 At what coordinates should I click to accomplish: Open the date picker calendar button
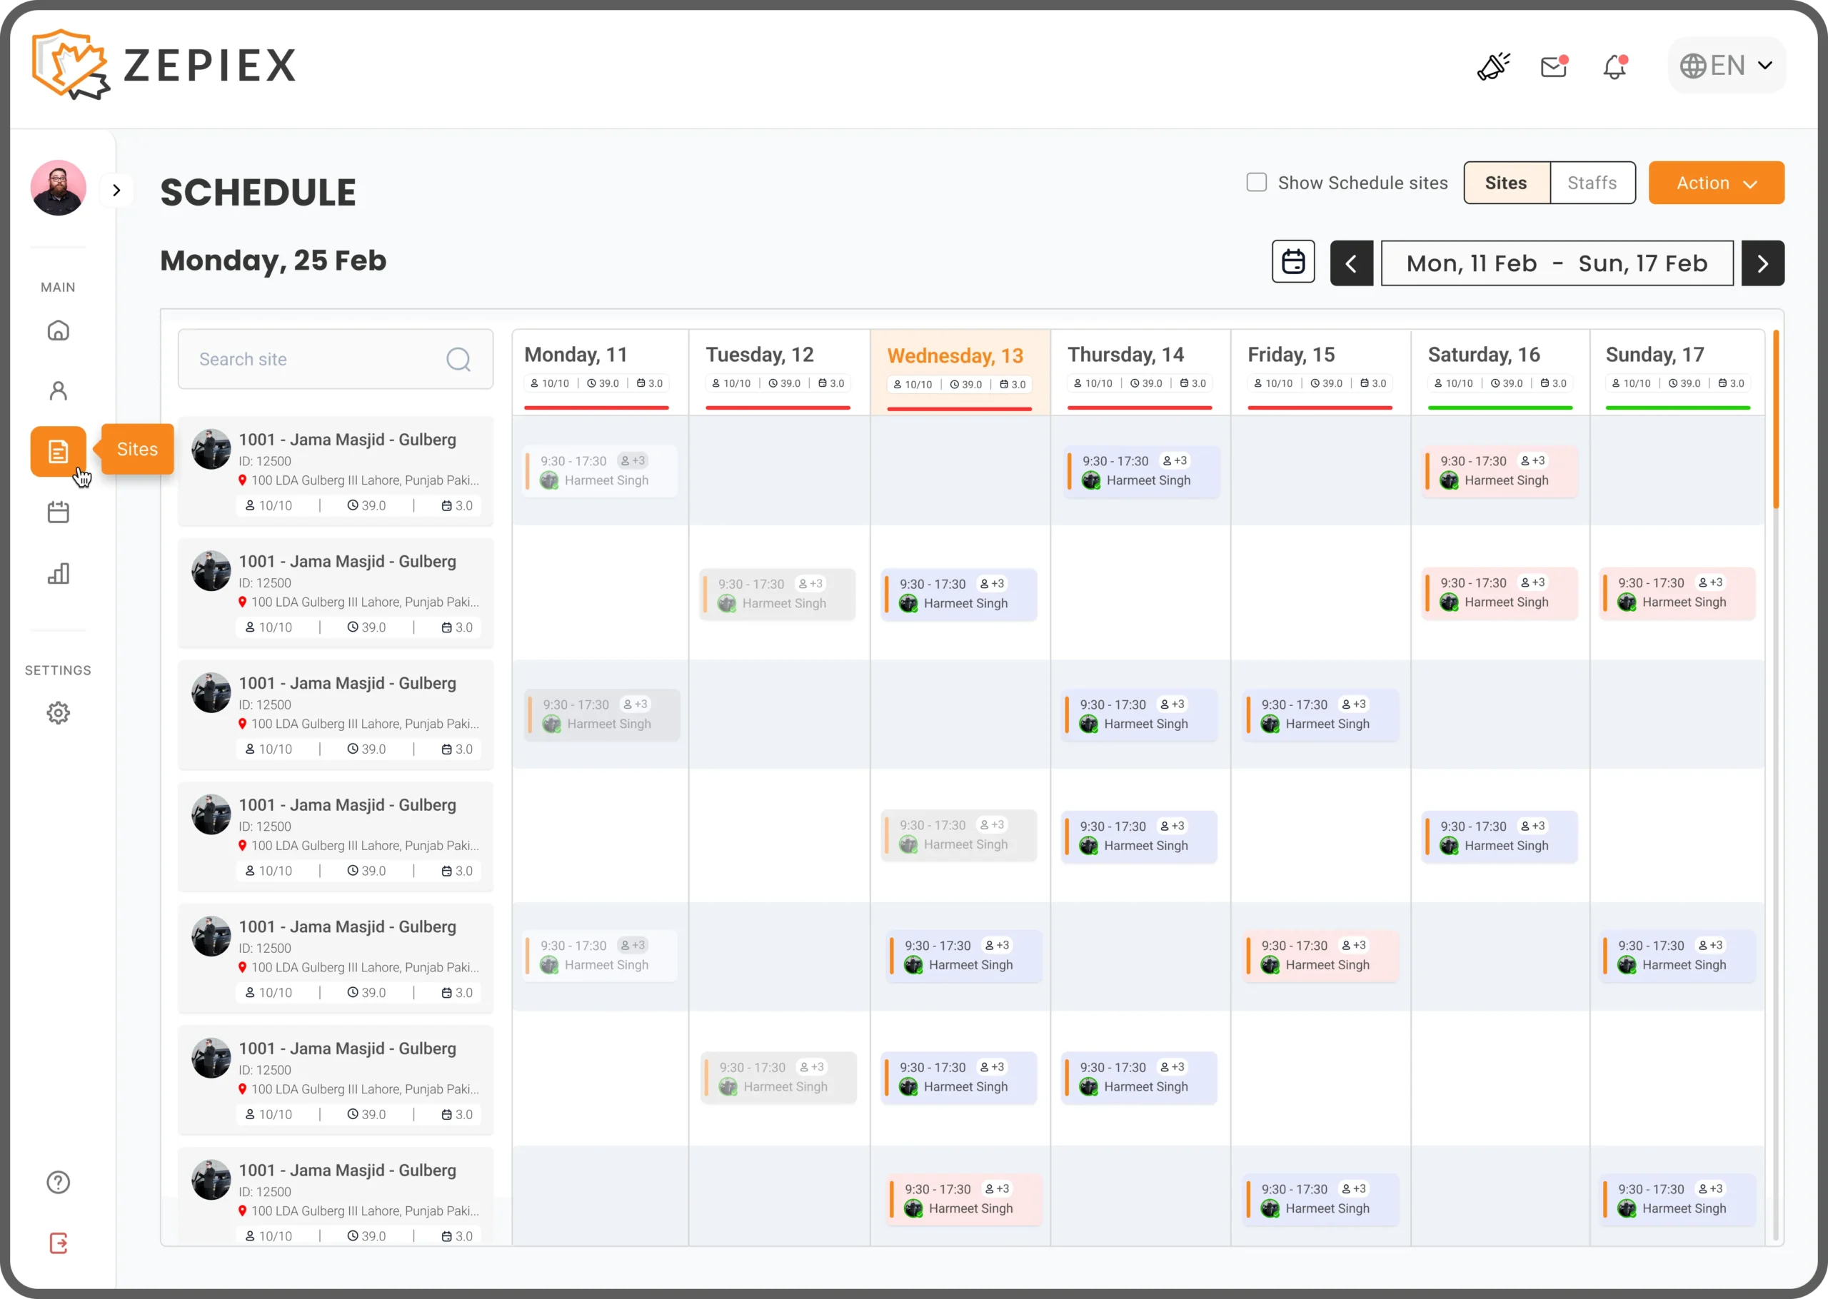click(1292, 261)
